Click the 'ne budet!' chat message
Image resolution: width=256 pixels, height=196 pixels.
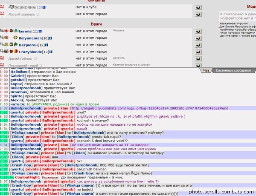click(x=84, y=190)
